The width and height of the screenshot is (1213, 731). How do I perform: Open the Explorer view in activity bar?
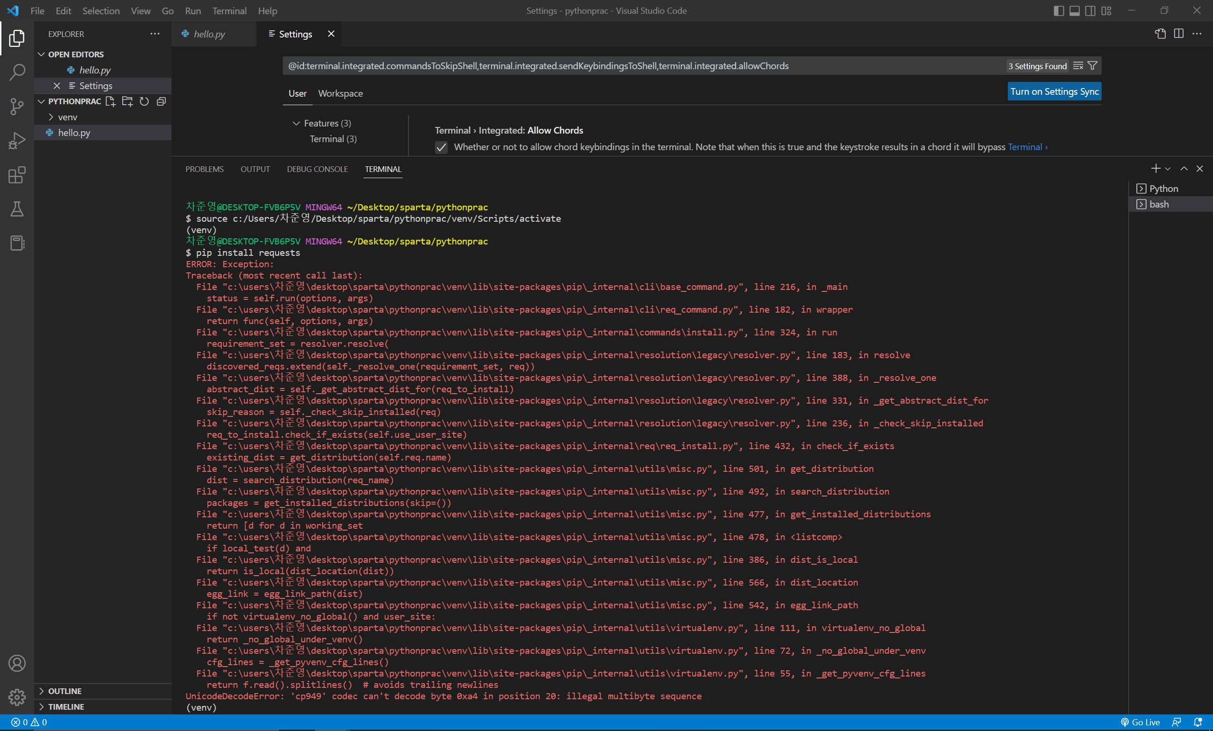point(17,38)
